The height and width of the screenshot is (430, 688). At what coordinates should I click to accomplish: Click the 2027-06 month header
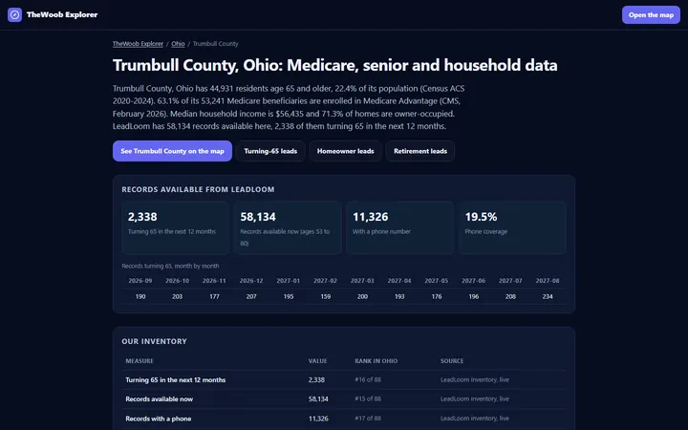click(x=473, y=281)
